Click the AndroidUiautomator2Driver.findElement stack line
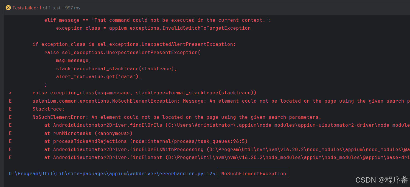The image size is (410, 187). coord(227,157)
